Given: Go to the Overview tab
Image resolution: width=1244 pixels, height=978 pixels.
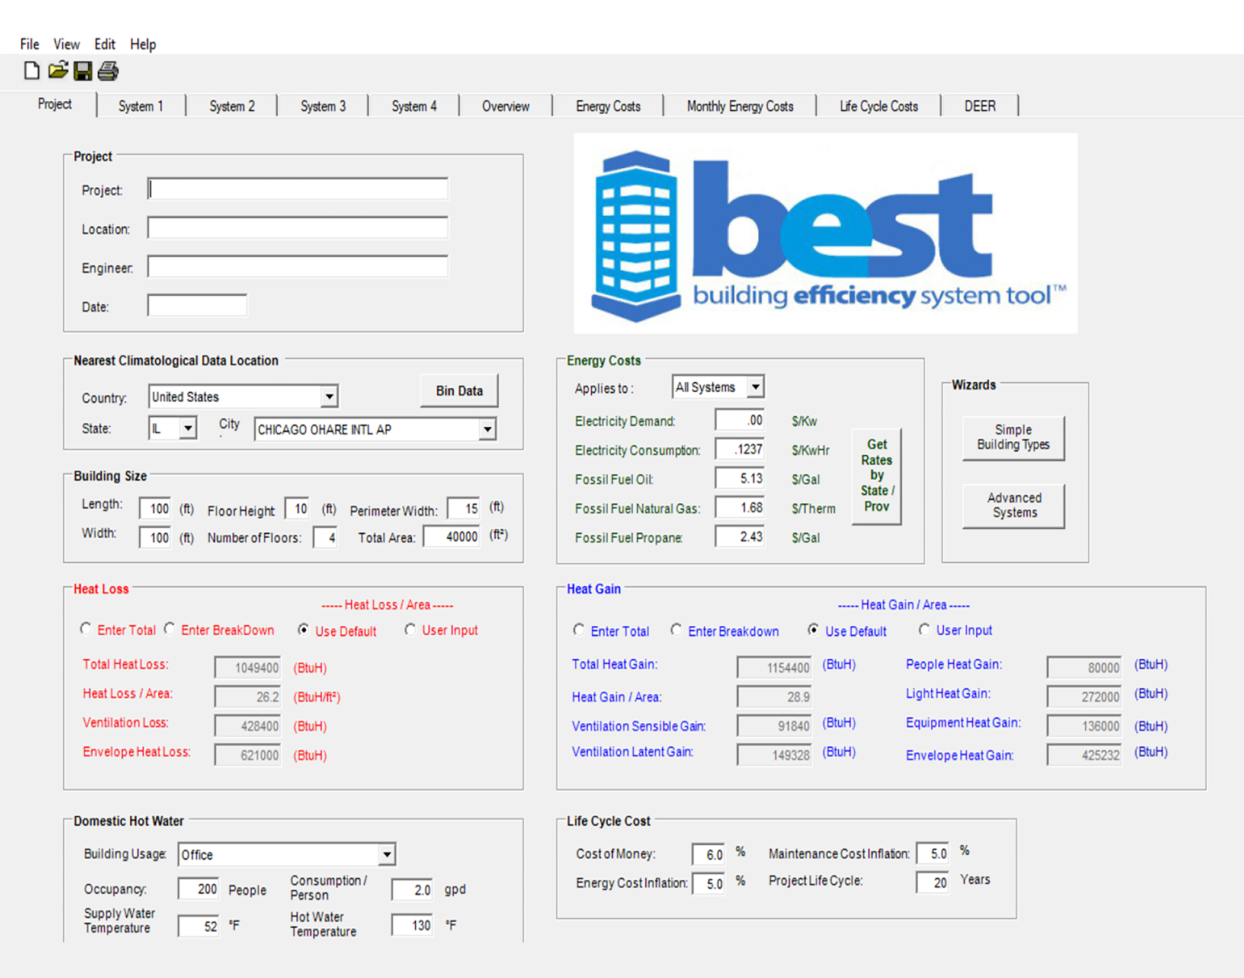Looking at the screenshot, I should pyautogui.click(x=505, y=106).
